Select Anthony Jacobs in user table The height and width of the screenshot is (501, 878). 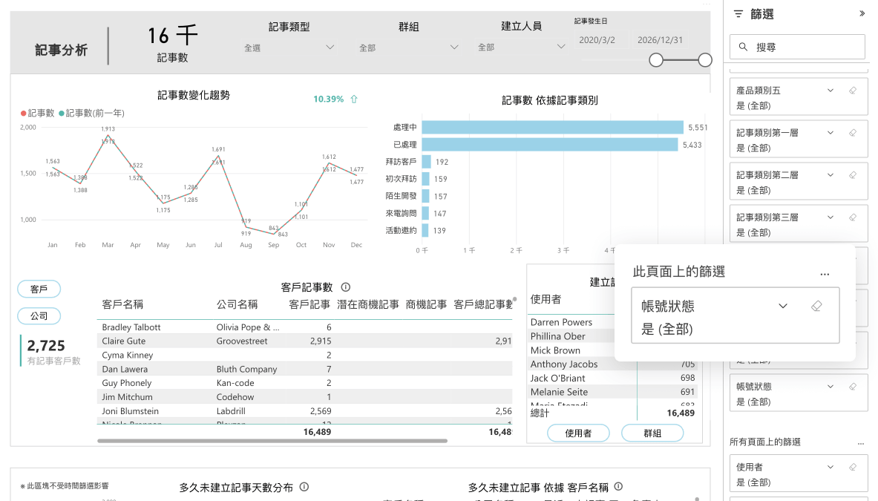(564, 364)
